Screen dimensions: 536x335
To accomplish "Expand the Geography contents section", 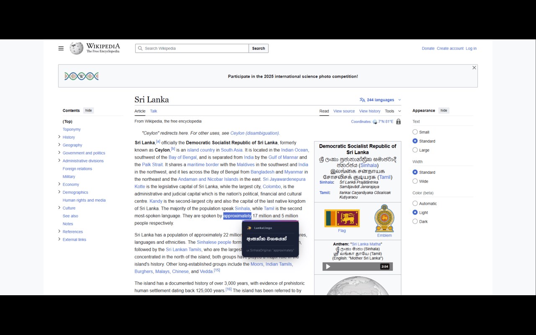I will [59, 145].
